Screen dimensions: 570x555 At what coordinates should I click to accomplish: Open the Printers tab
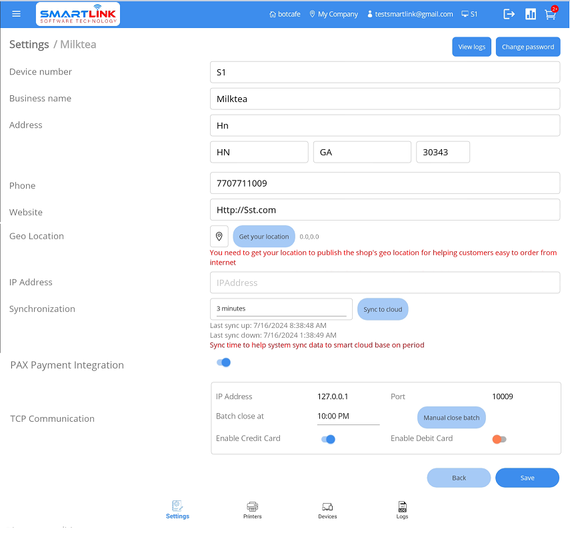click(x=252, y=510)
